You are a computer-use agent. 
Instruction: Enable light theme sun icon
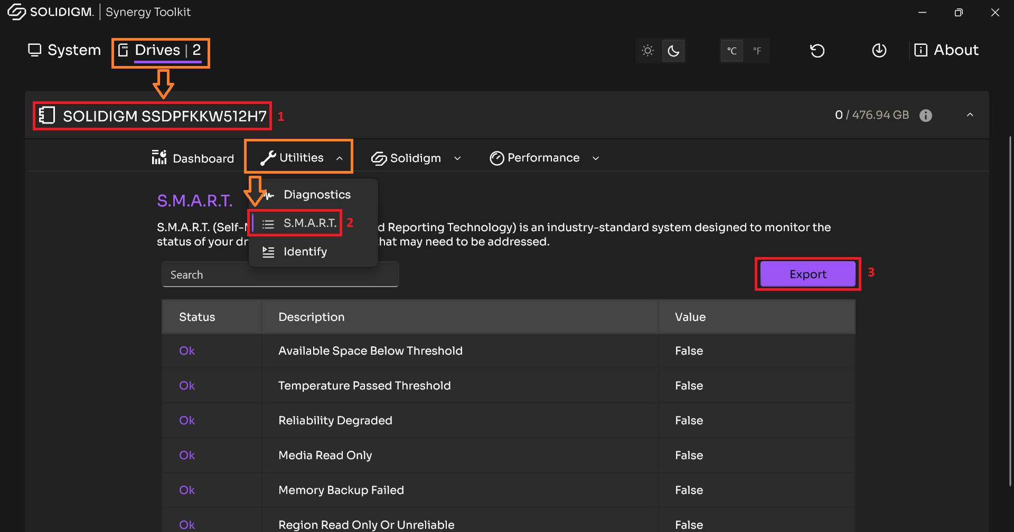point(647,51)
